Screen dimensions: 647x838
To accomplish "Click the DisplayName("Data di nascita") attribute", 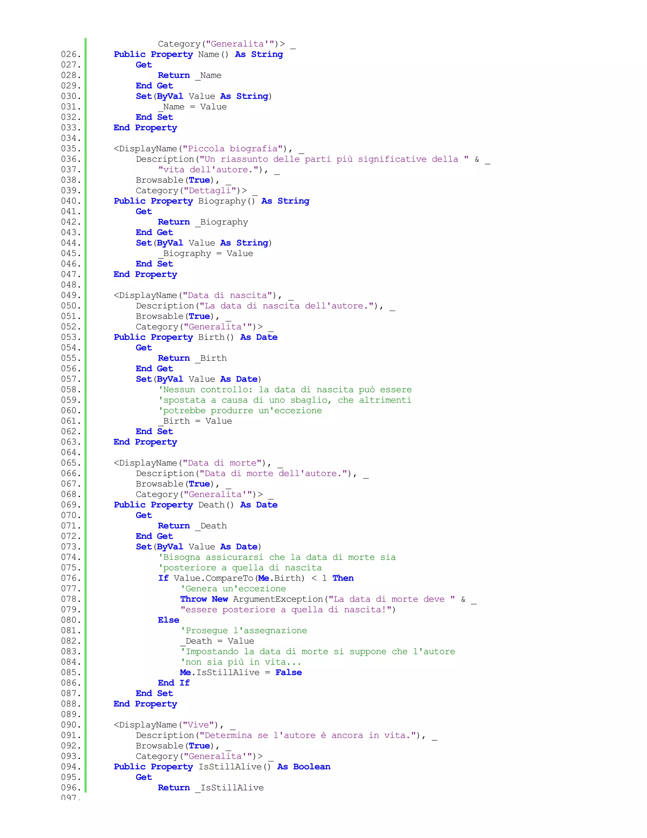I will click(204, 295).
